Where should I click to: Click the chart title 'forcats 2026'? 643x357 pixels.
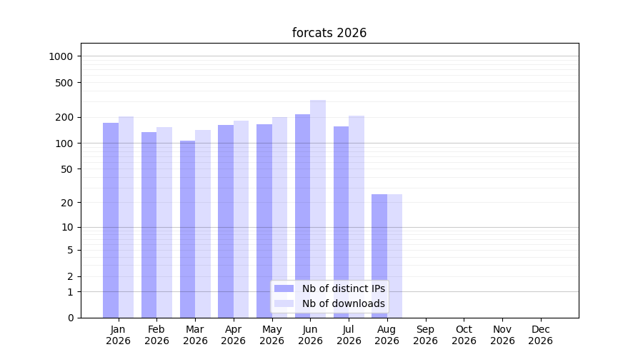pos(329,33)
